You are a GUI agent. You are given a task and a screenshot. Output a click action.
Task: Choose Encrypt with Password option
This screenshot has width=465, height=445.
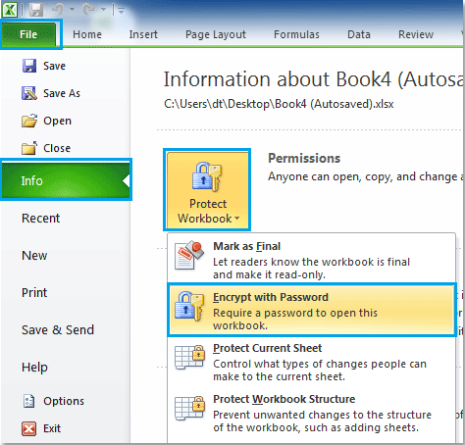pos(312,310)
